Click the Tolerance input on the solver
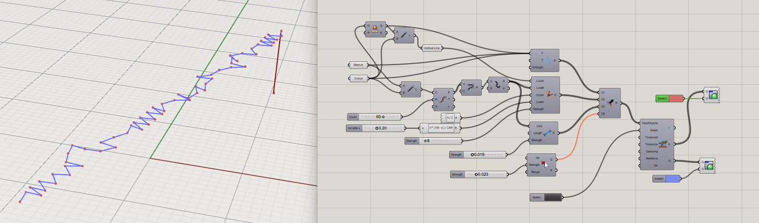 pyautogui.click(x=652, y=144)
